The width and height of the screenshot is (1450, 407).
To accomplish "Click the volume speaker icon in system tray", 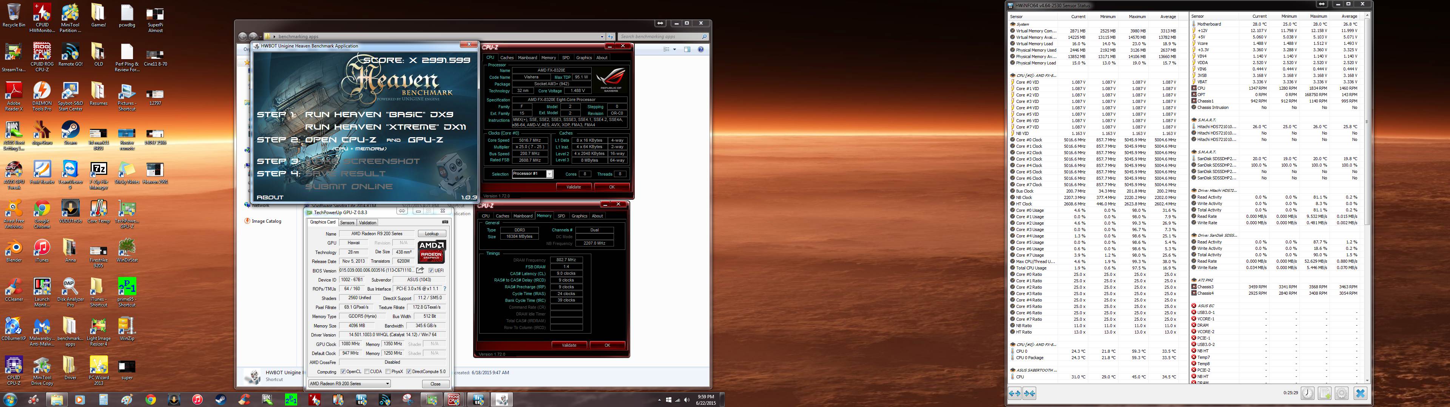I will (x=686, y=400).
